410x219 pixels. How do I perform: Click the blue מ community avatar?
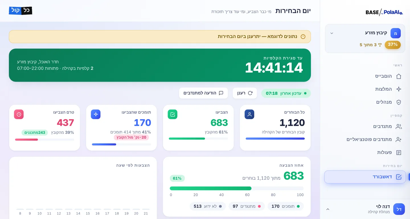(x=395, y=33)
